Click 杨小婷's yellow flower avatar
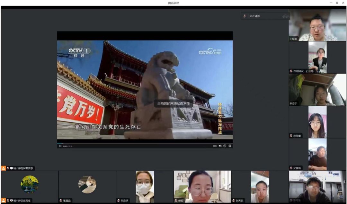The image size is (347, 204). pyautogui.click(x=30, y=184)
